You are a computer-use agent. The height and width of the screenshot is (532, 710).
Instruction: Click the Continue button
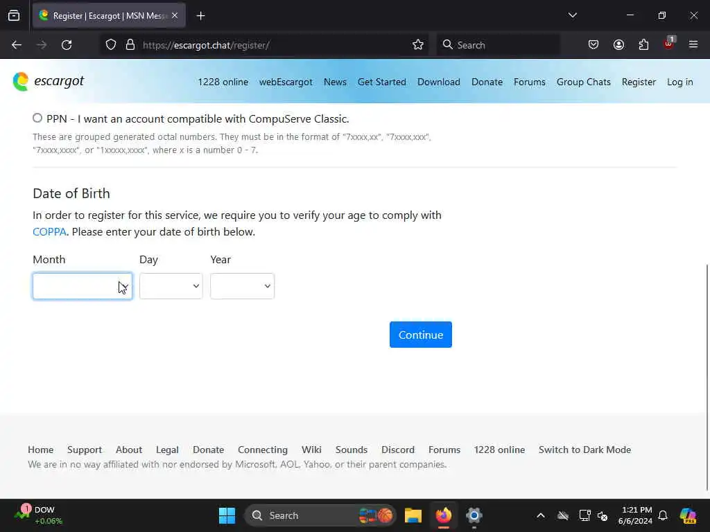421,335
